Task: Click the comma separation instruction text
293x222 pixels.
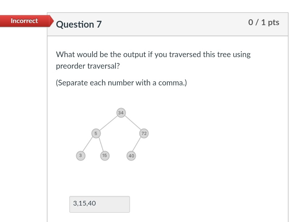Action: [121, 83]
